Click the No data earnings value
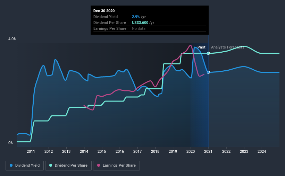The height and width of the screenshot is (176, 285). click(139, 28)
